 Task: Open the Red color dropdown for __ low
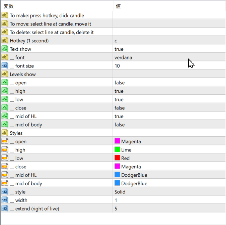167,158
